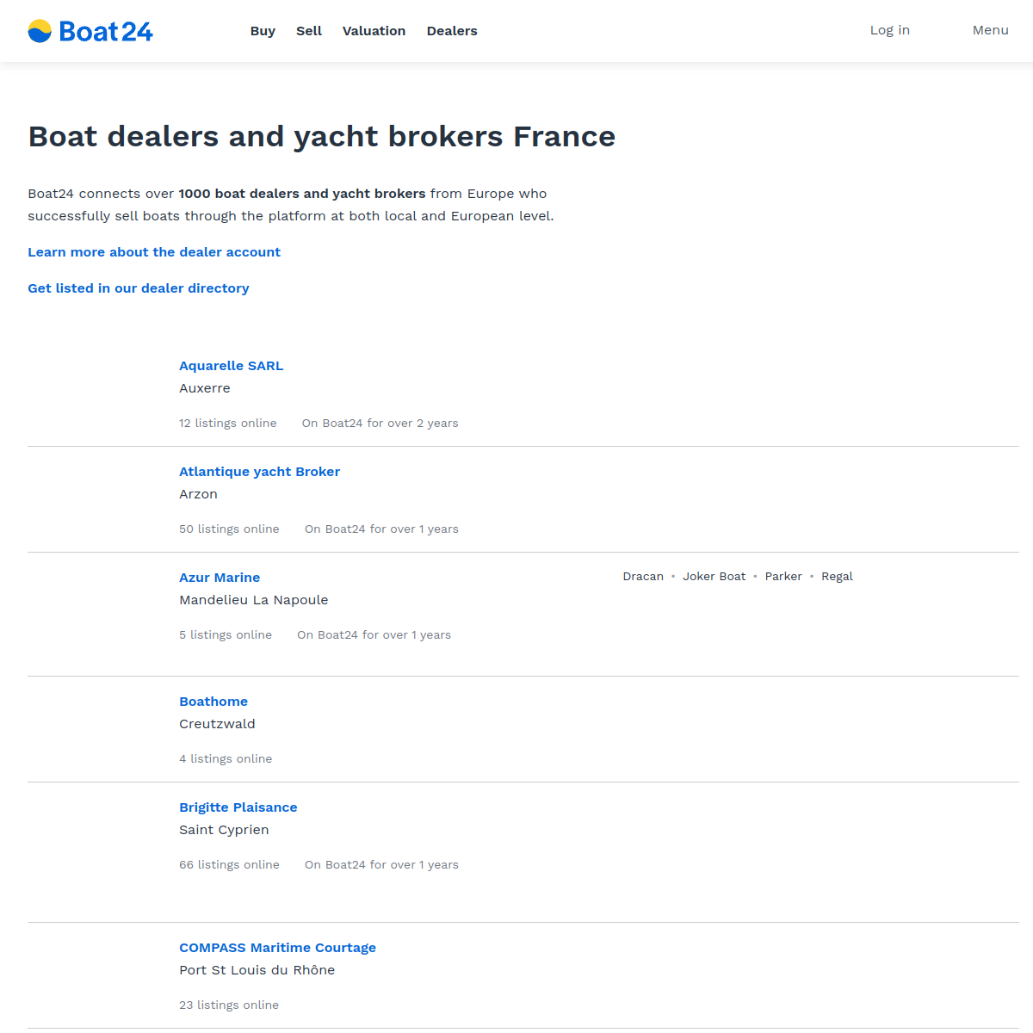The height and width of the screenshot is (1033, 1033).
Task: Select the Valuation nav item
Action: [374, 31]
